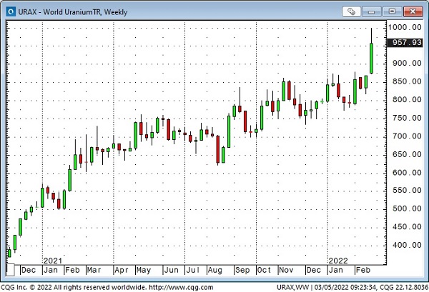Click the 850.00 price axis label
This screenshot has width=429, height=292.
[407, 81]
